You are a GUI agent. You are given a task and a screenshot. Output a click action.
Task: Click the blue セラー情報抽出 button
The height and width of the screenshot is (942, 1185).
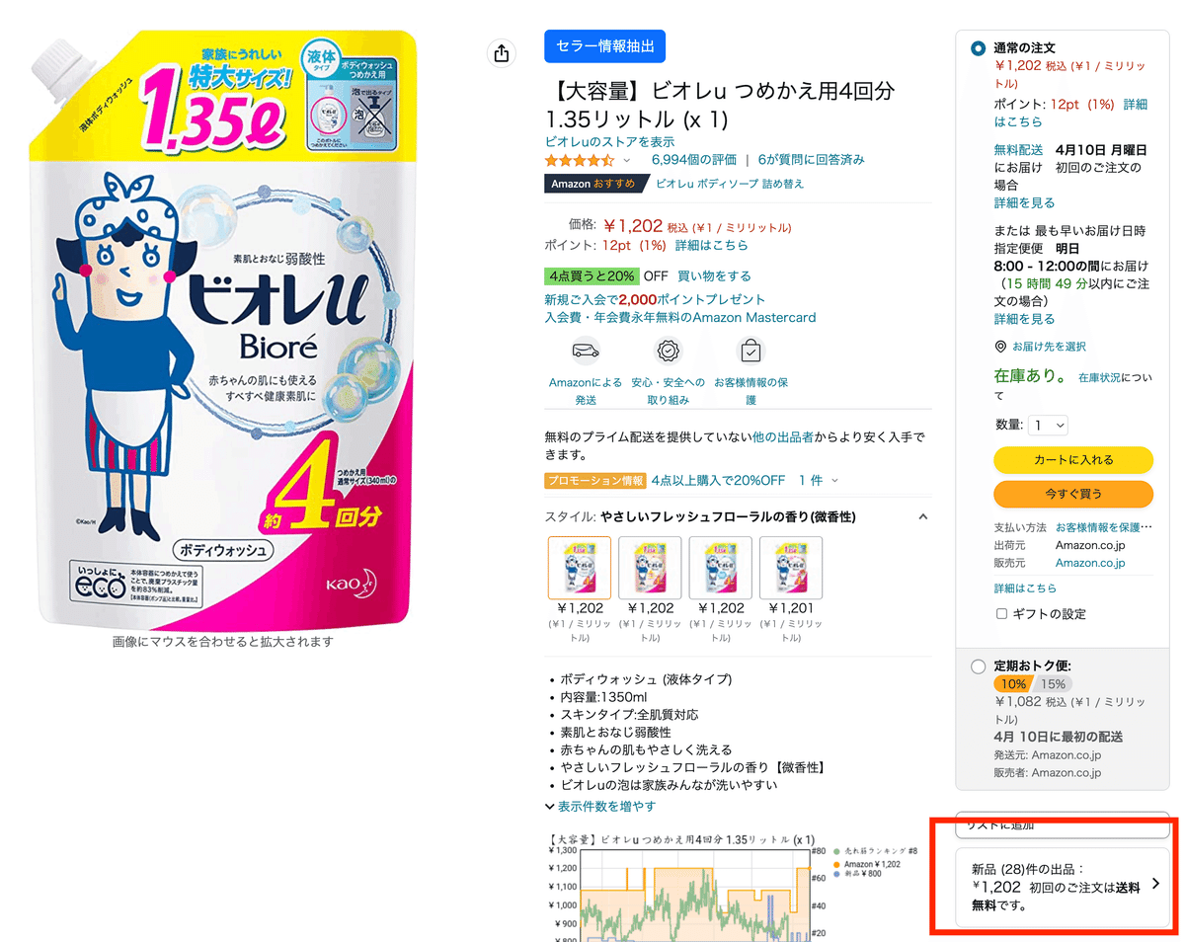605,46
